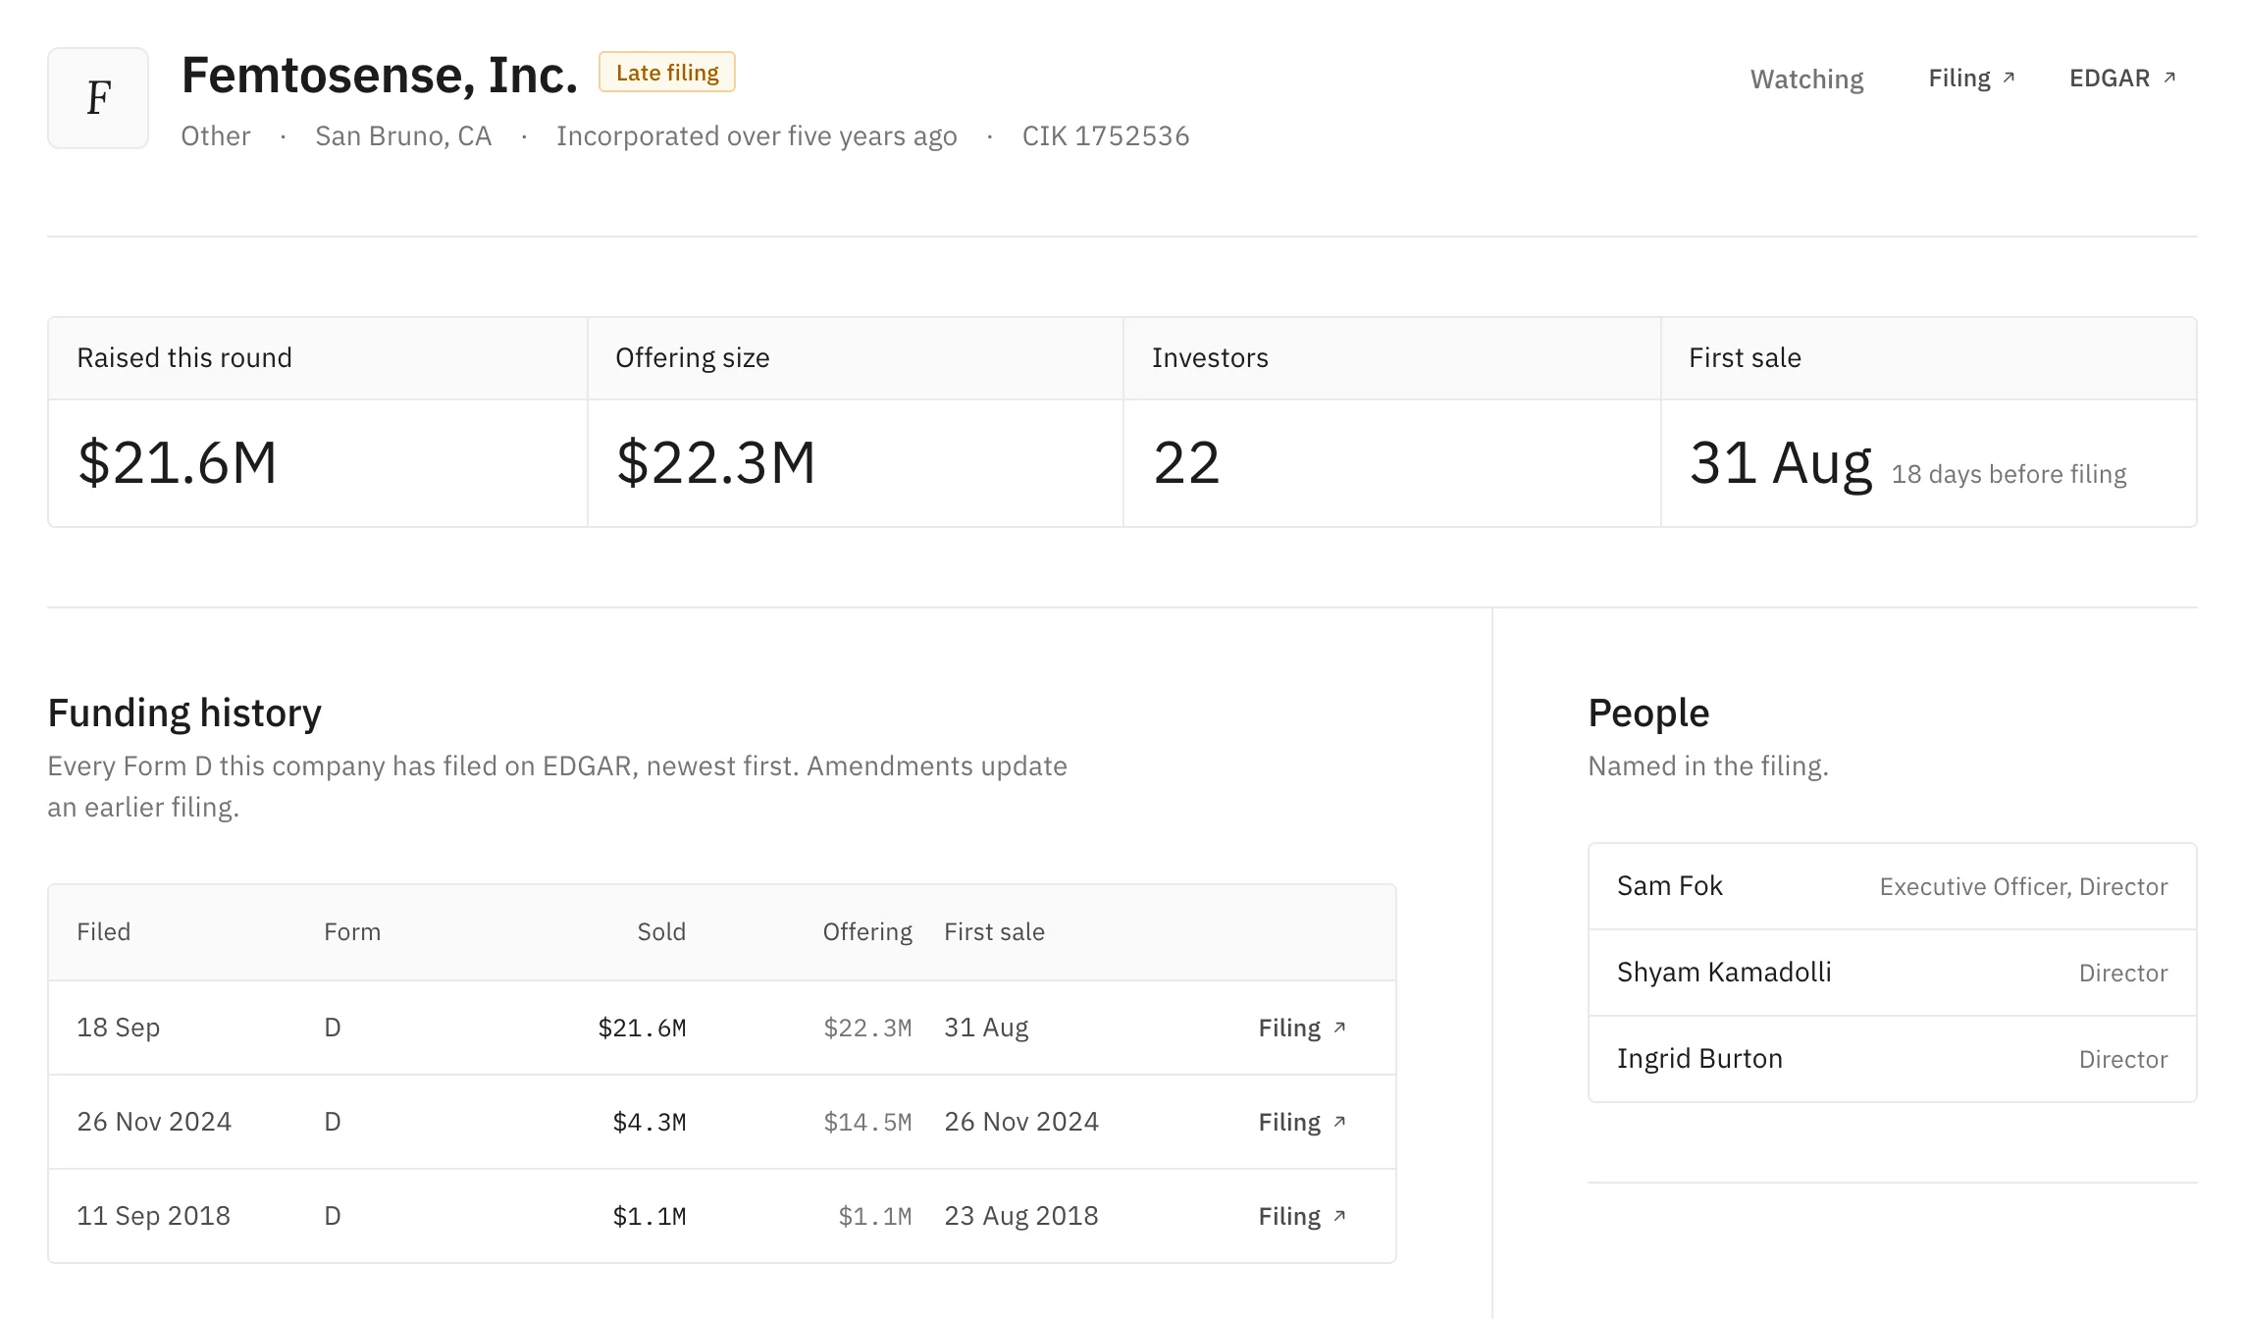Click 'Incorporated over five years ago' text
Screen dimensions: 2245x1319
coord(757,135)
